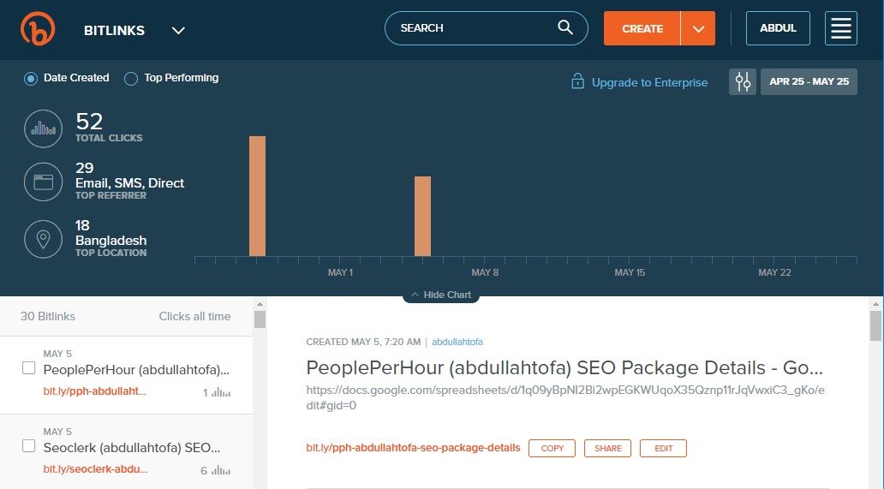Select the Date Created radio button
884x489 pixels.
click(31, 78)
